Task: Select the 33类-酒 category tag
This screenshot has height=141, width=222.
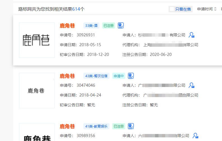Action: click(91, 25)
